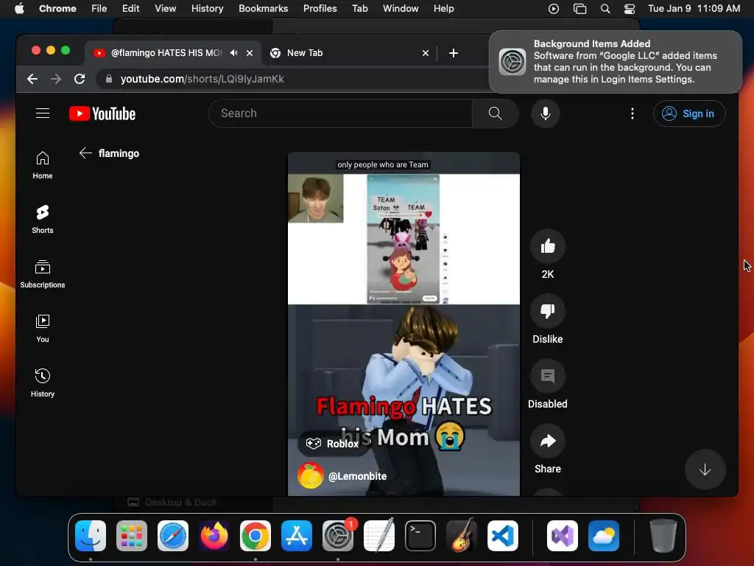Open the Tab menu
Viewport: 754px width, 566px height.
pos(359,9)
